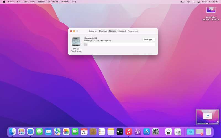Open the Apple menu
Screen dimensions: 221x138
tap(4, 2)
